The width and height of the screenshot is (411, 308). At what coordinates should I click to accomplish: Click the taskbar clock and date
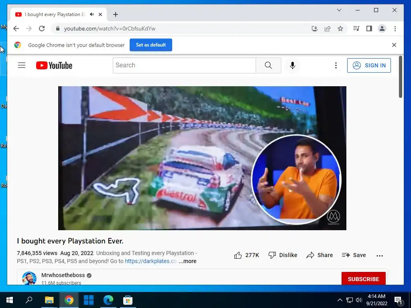(376, 300)
